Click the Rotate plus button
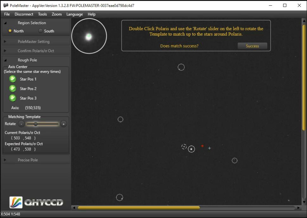307x218 pixels. 63,124
